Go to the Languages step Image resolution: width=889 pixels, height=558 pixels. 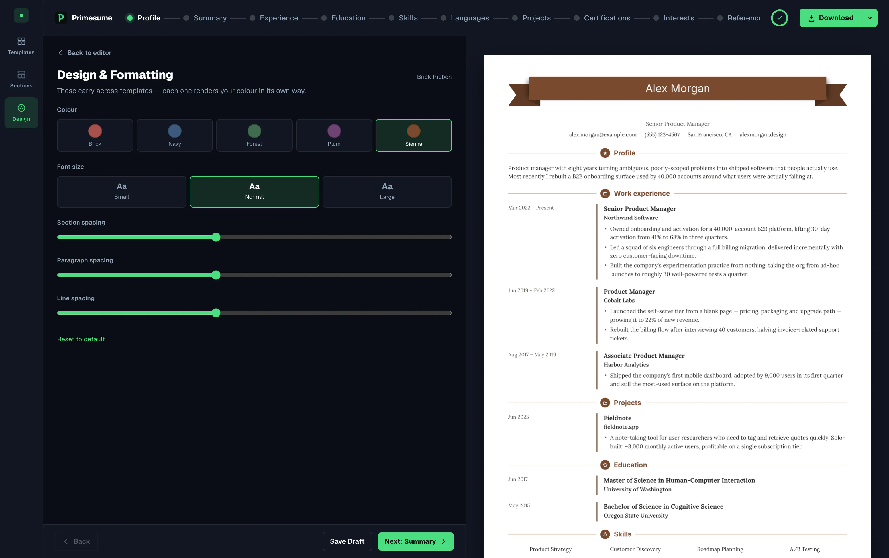pyautogui.click(x=465, y=18)
